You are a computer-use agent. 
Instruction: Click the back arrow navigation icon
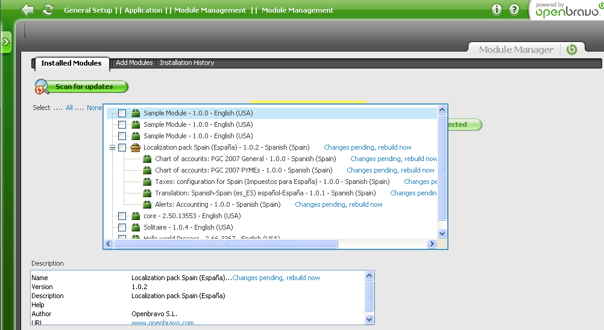(28, 10)
